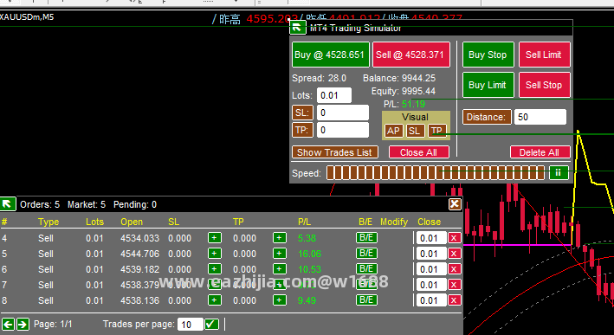
Task: Close order 6 with its red x button
Action: 455,269
